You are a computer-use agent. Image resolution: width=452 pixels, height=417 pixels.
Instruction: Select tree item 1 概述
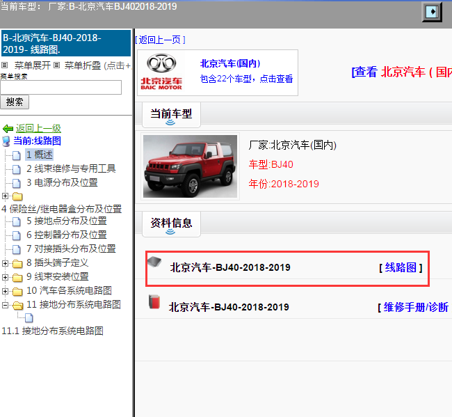40,155
